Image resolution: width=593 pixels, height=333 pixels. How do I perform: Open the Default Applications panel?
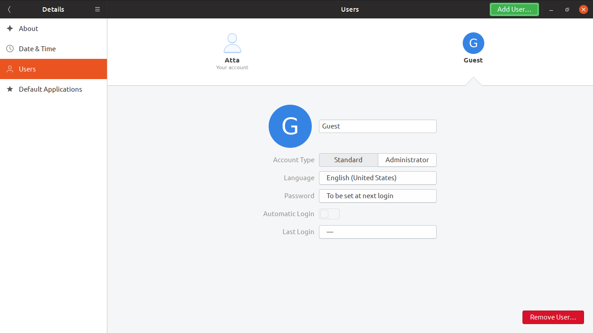50,89
